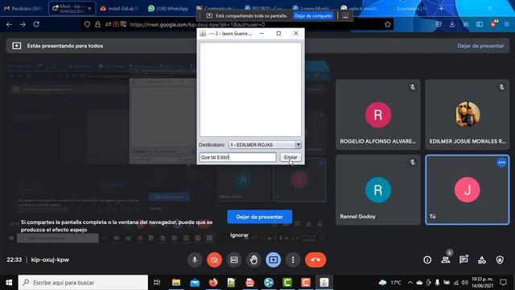The width and height of the screenshot is (515, 290).
Task: Open Task View on the taskbar
Action: (x=157, y=283)
